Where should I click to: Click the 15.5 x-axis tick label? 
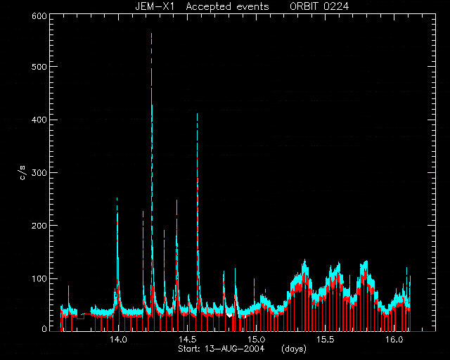pyautogui.click(x=326, y=340)
